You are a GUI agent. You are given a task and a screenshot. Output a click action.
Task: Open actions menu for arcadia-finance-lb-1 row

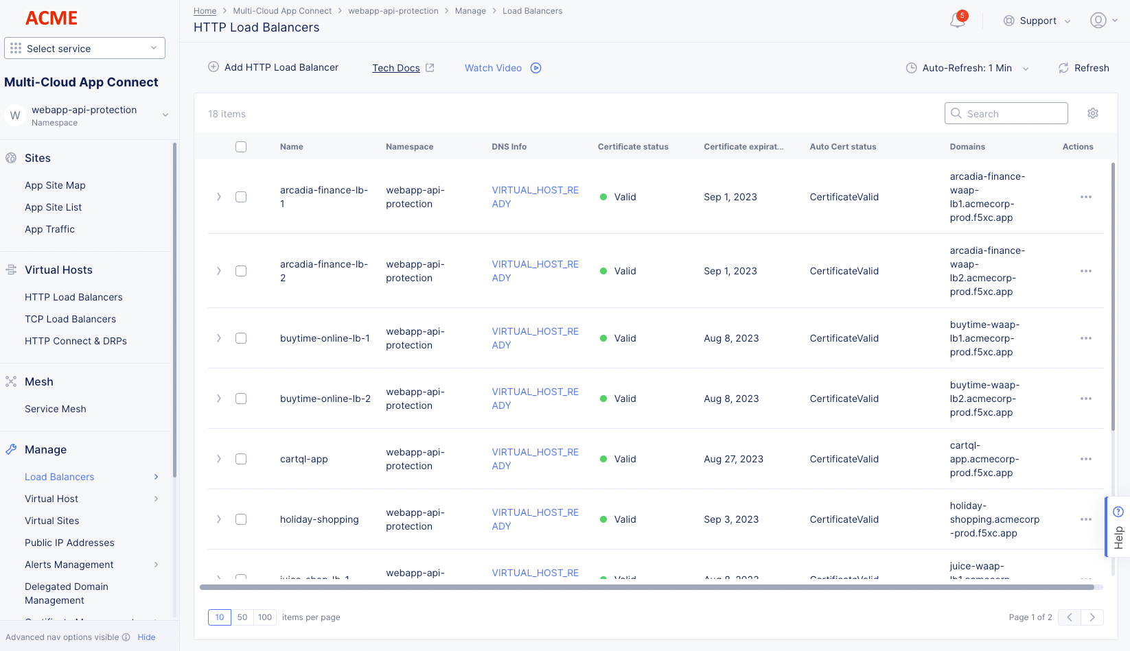(1085, 197)
